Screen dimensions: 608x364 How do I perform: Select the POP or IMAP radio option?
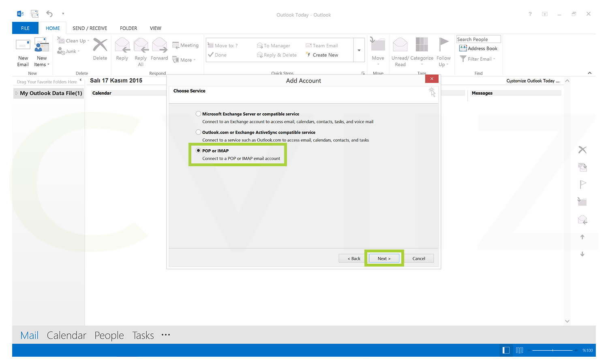pos(198,150)
